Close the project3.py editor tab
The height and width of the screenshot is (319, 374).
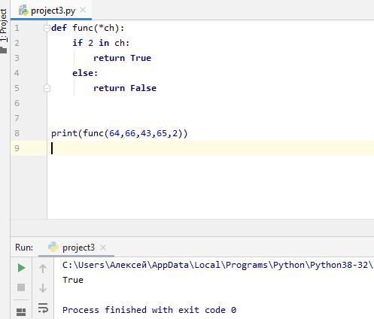(x=83, y=10)
